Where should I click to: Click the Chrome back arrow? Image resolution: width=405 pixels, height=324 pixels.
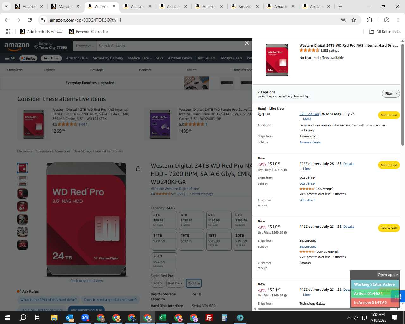(7, 20)
